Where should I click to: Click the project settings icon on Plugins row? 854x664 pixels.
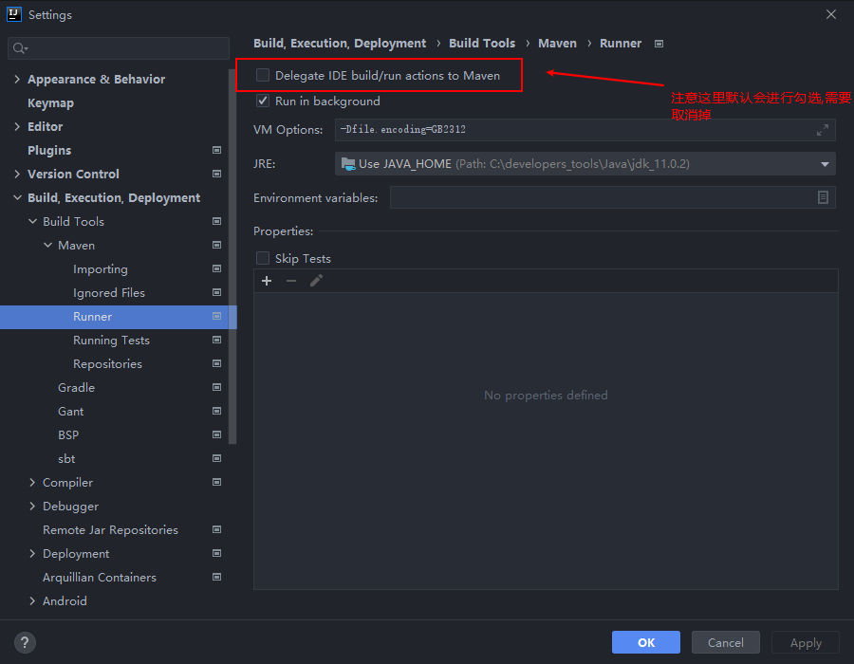coord(216,150)
